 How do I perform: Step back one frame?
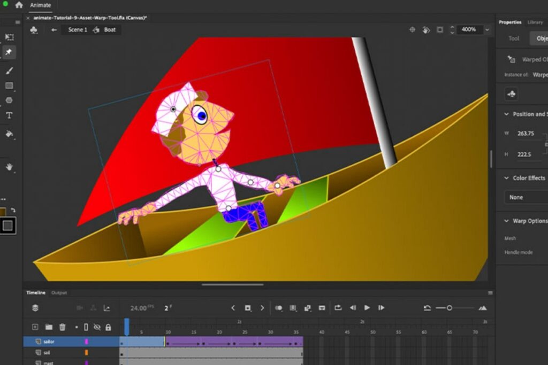pos(353,307)
